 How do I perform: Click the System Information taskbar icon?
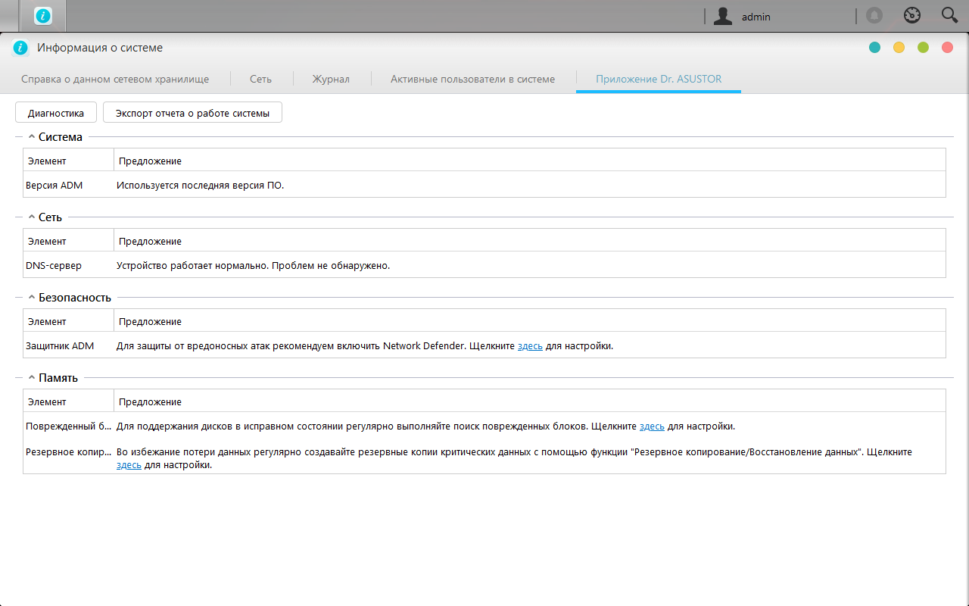click(45, 15)
